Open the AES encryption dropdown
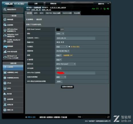 click(59, 68)
